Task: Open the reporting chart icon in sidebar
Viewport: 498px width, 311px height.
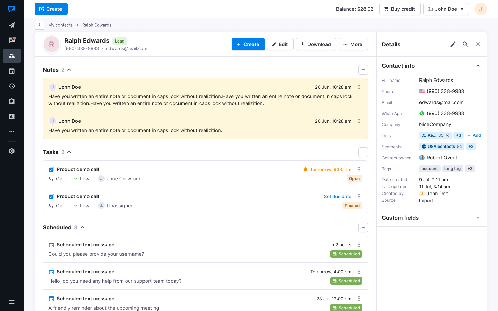Action: (12, 116)
